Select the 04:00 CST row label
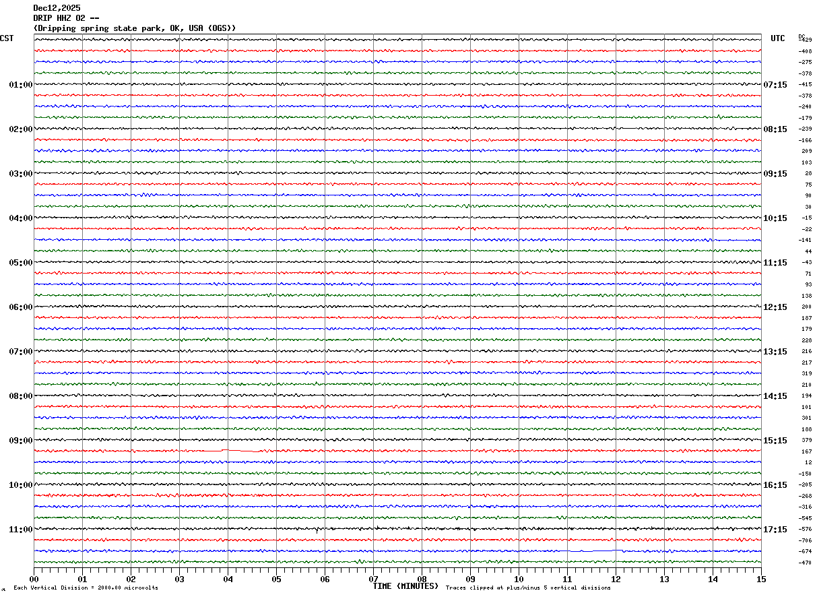This screenshot has width=815, height=597. tap(20, 218)
